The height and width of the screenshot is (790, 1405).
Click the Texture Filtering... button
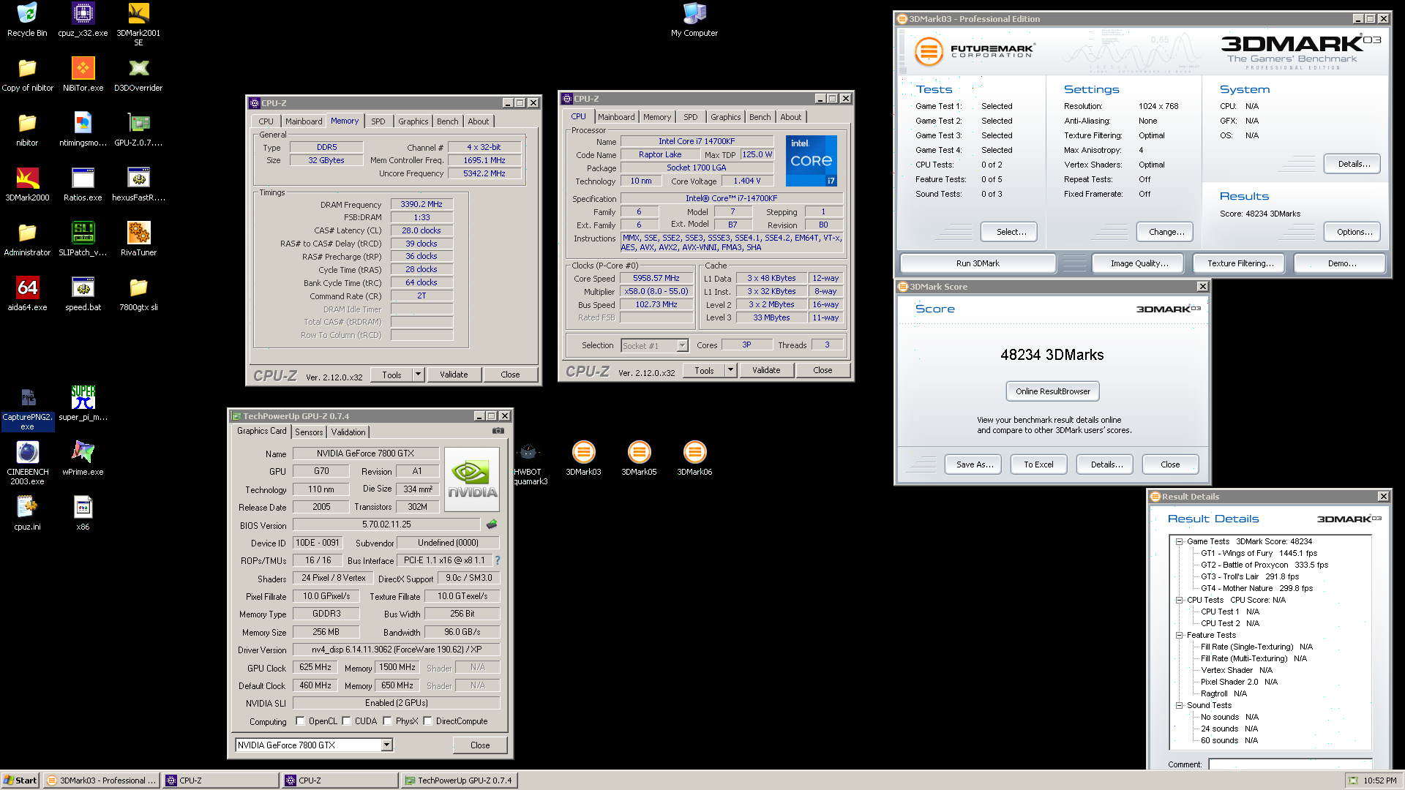tap(1240, 263)
